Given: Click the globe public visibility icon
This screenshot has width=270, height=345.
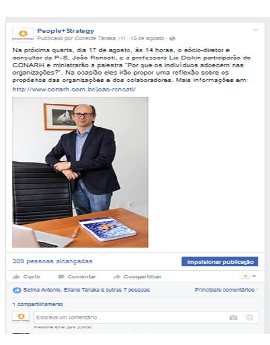Looking at the screenshot, I should 172,38.
